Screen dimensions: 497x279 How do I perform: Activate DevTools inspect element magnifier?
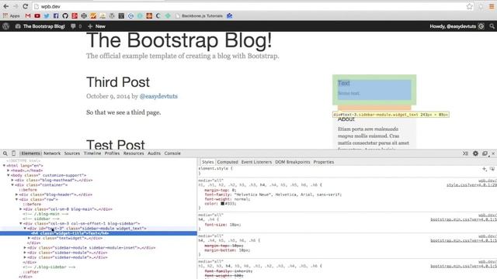[5, 153]
